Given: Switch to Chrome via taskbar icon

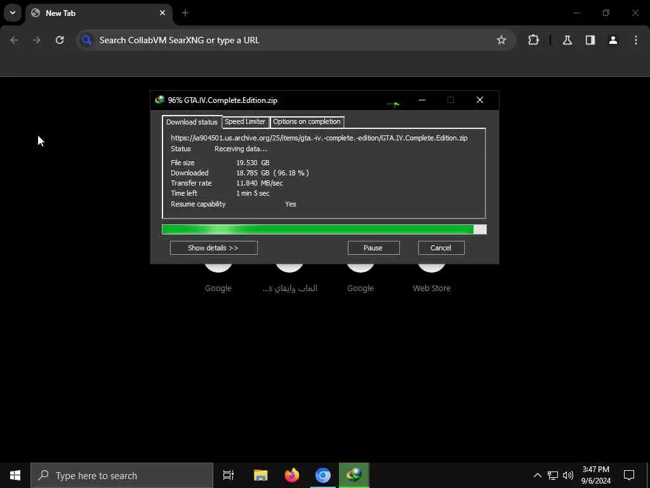Looking at the screenshot, I should (323, 475).
